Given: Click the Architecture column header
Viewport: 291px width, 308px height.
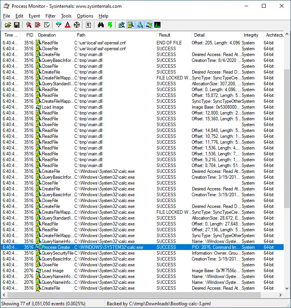Looking at the screenshot, I should 274,35.
